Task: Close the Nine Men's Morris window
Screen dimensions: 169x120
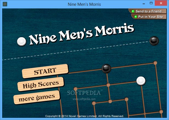Action: (161, 3)
